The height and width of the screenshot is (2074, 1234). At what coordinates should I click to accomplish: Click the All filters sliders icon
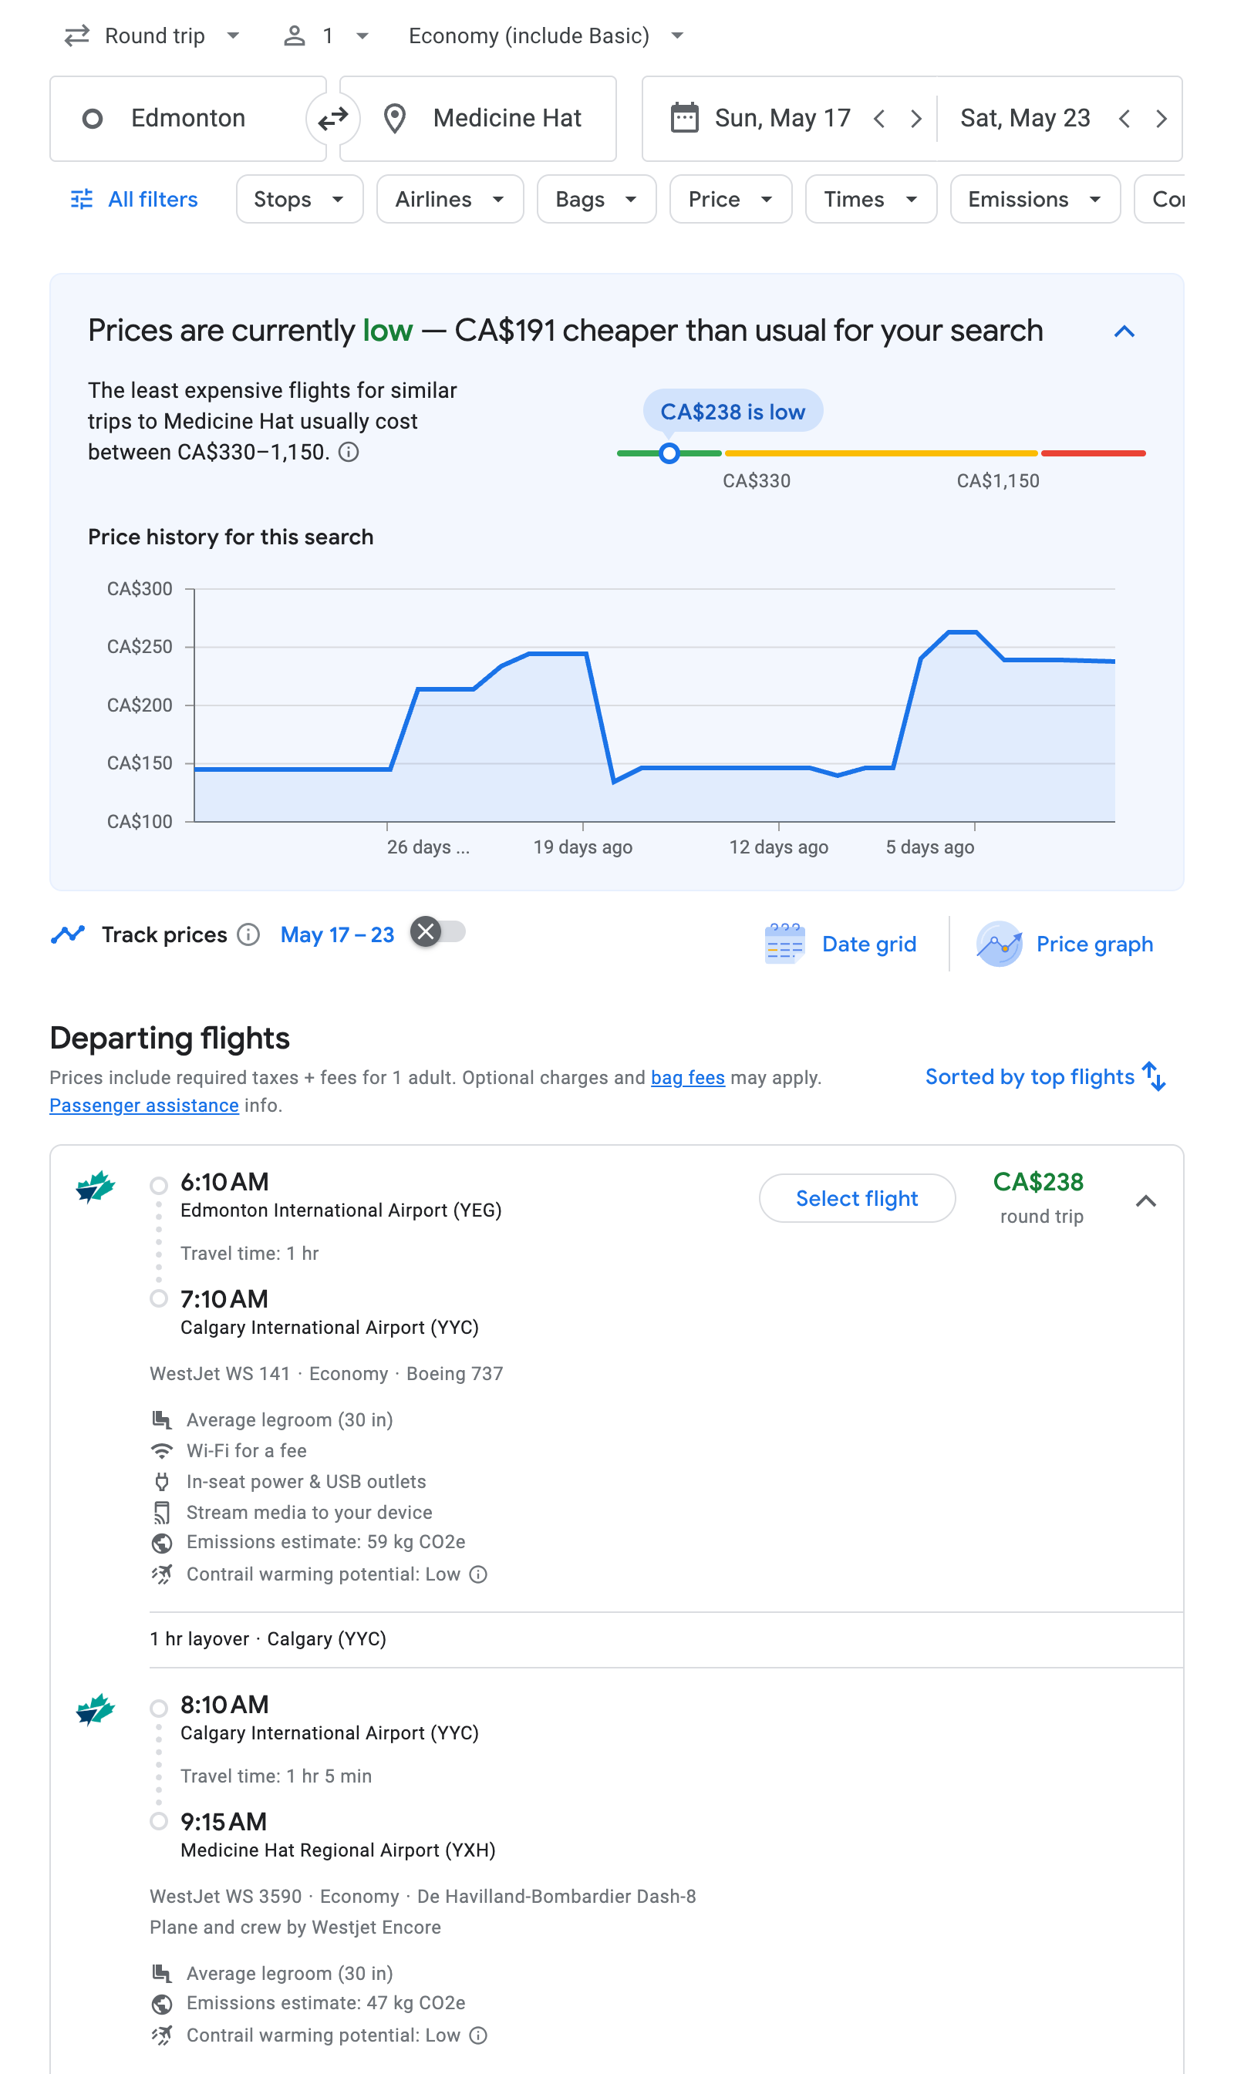(82, 199)
